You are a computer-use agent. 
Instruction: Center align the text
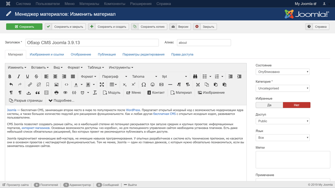pyautogui.click(x=55, y=77)
